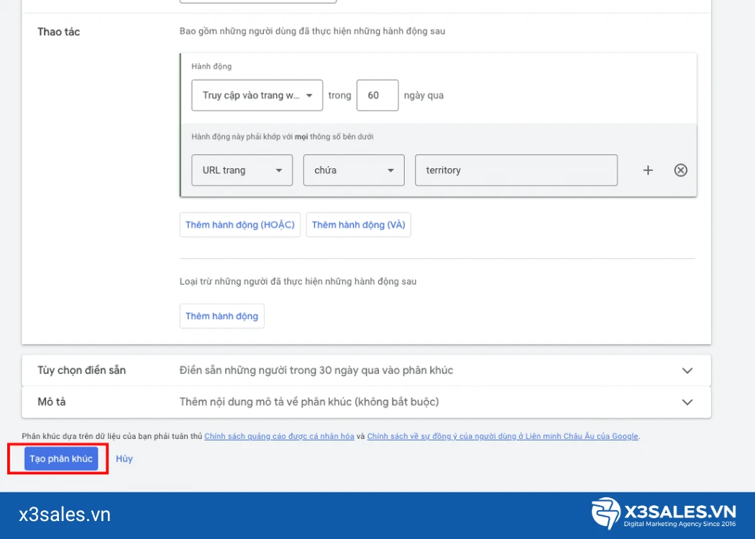Open the EU user consent policy link
The image size is (755, 539).
pyautogui.click(x=503, y=436)
